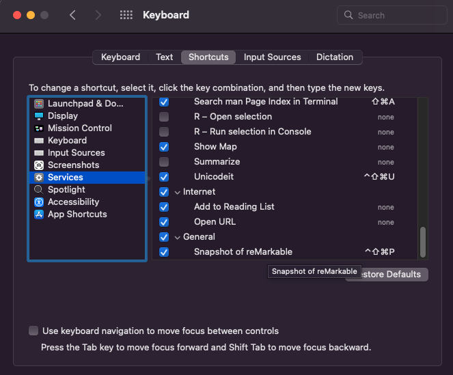Image resolution: width=453 pixels, height=375 pixels.
Task: Open the Dictation tab
Action: click(335, 57)
